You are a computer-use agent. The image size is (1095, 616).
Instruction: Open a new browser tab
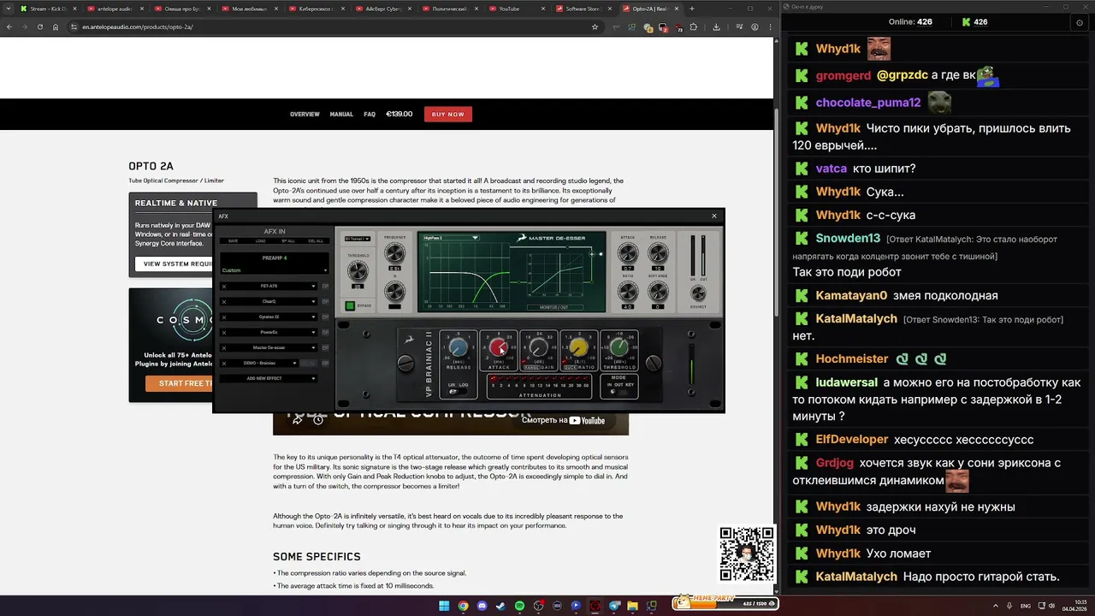(x=692, y=9)
